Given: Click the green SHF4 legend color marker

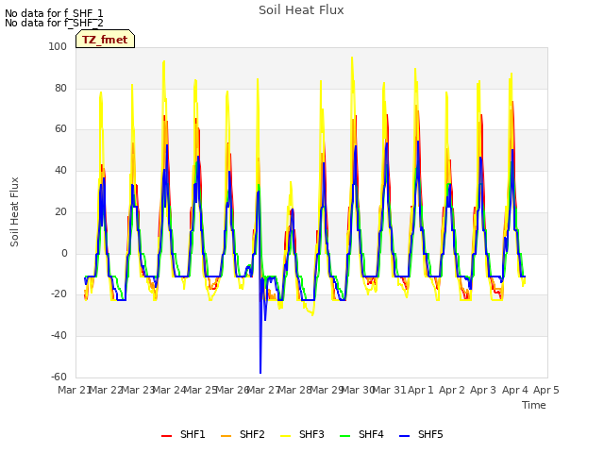Looking at the screenshot, I should tap(345, 436).
